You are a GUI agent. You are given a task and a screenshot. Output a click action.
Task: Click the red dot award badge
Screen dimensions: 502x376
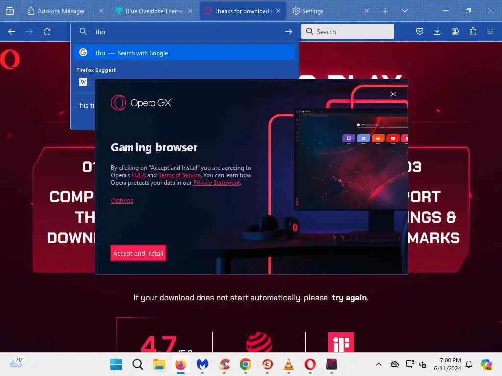(259, 342)
